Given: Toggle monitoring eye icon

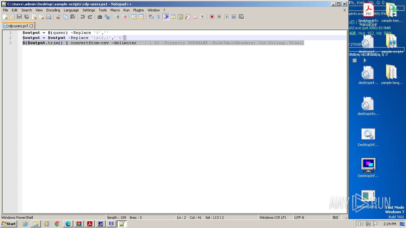Looking at the screenshot, I should (x=202, y=17).
